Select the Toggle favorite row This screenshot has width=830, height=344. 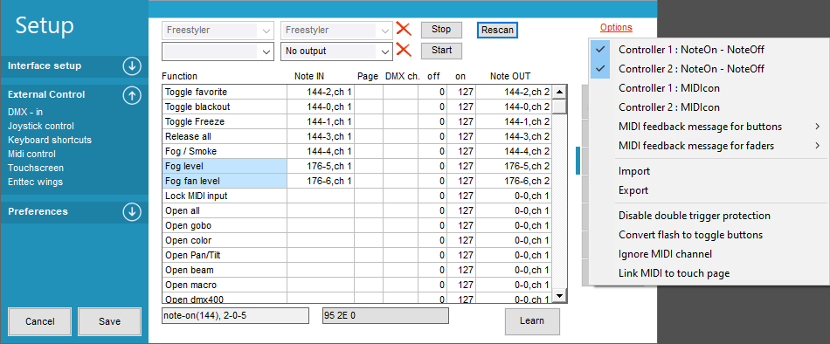pos(356,92)
